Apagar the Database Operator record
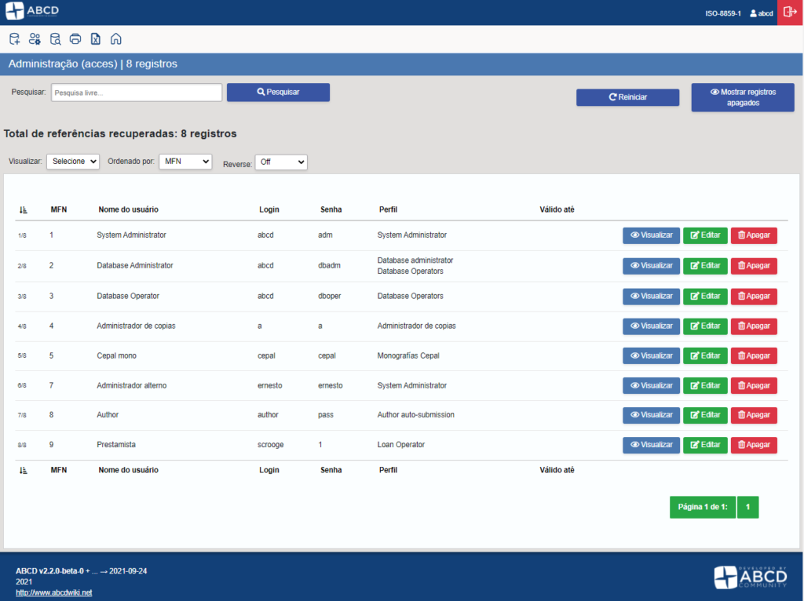 pos(754,296)
